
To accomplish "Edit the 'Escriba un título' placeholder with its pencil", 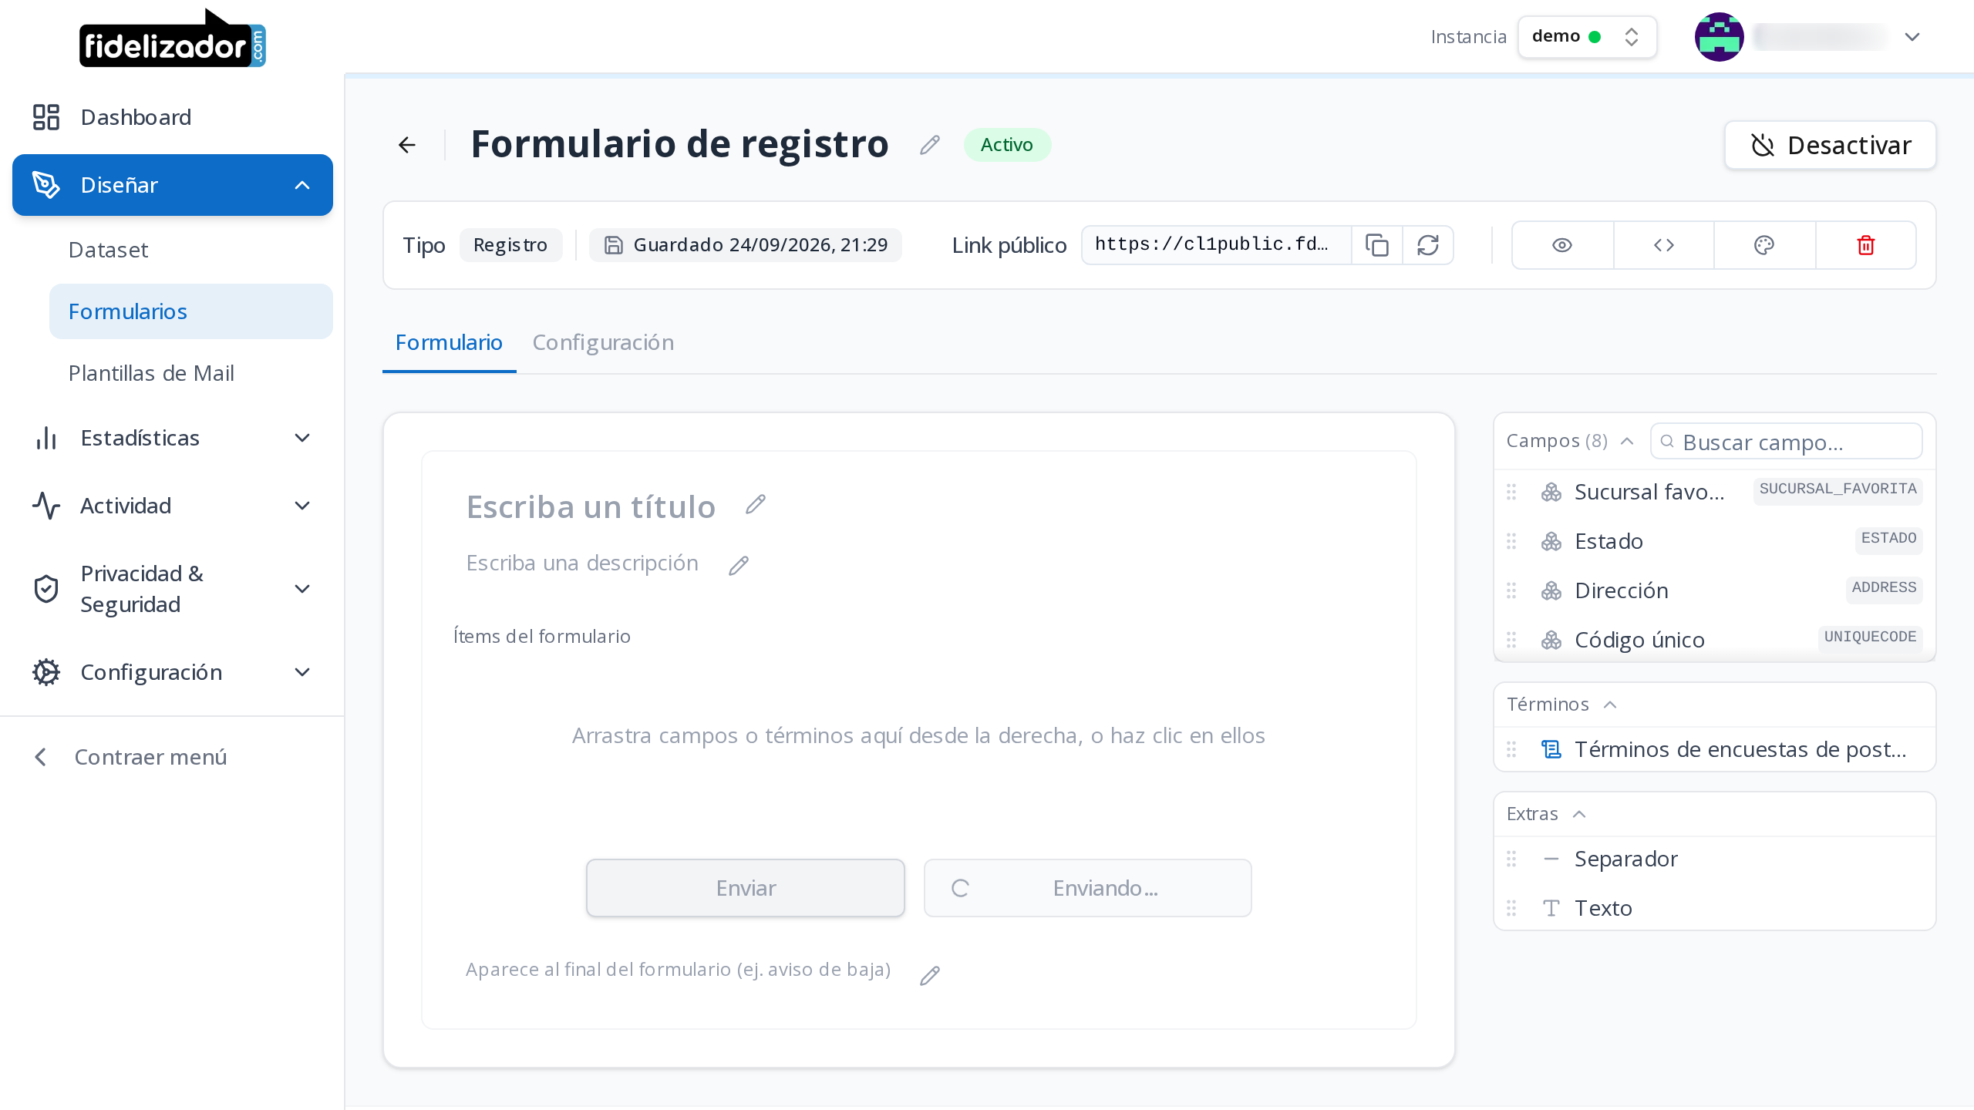I will (x=756, y=505).
